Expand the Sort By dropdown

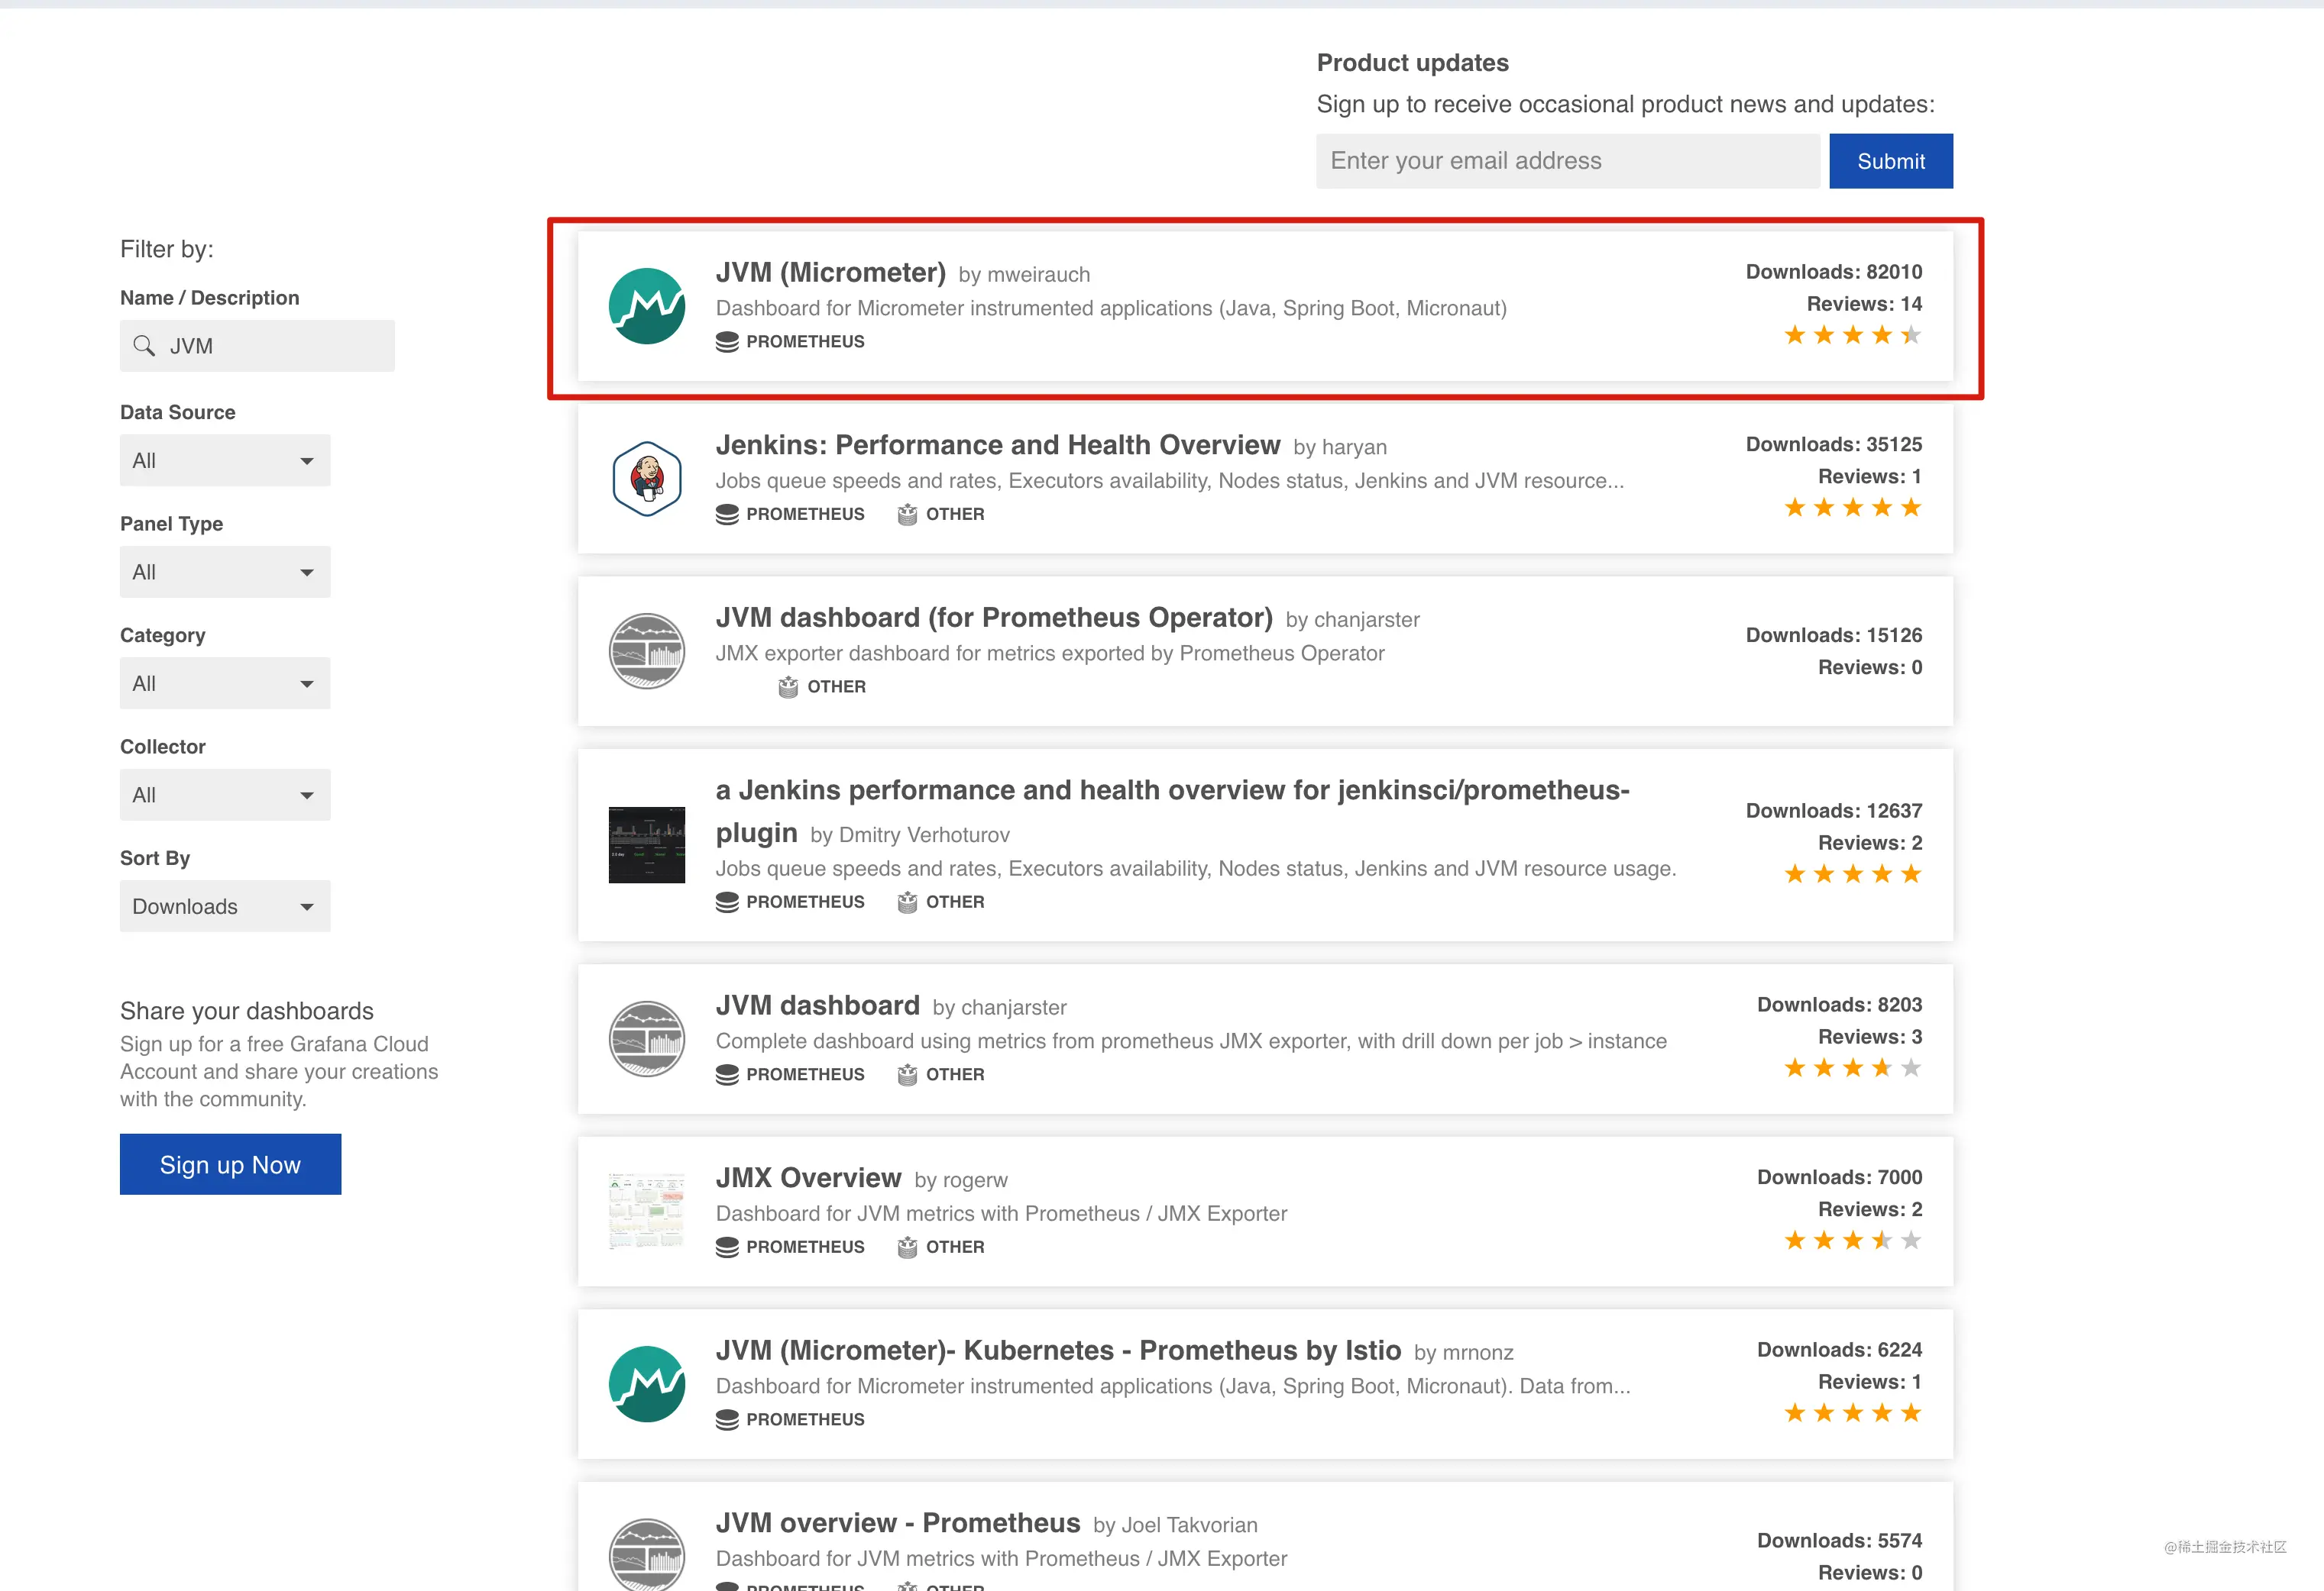pyautogui.click(x=222, y=907)
